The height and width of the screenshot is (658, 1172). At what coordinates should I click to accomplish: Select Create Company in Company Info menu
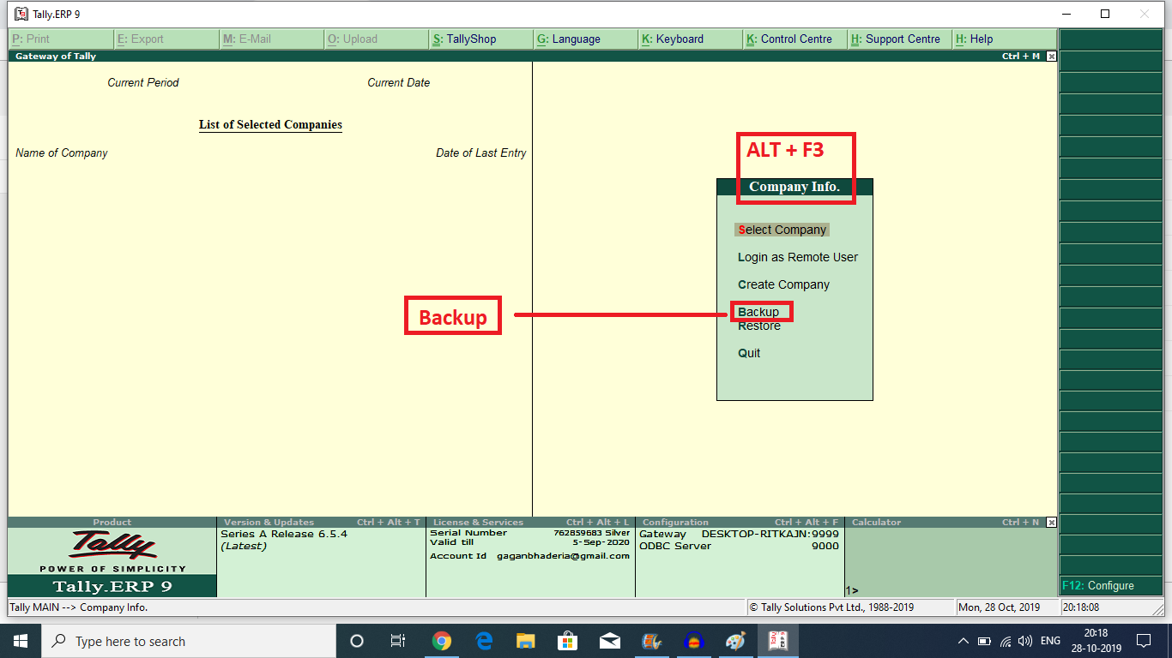pos(782,284)
